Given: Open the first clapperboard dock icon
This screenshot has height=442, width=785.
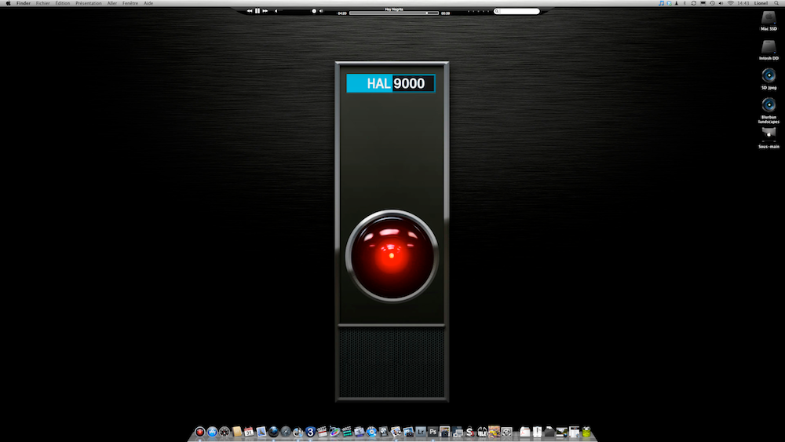Looking at the screenshot, I should click(x=323, y=432).
